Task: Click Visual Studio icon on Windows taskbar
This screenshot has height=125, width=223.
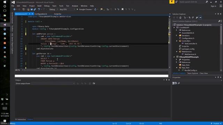Action: click(5, 25)
